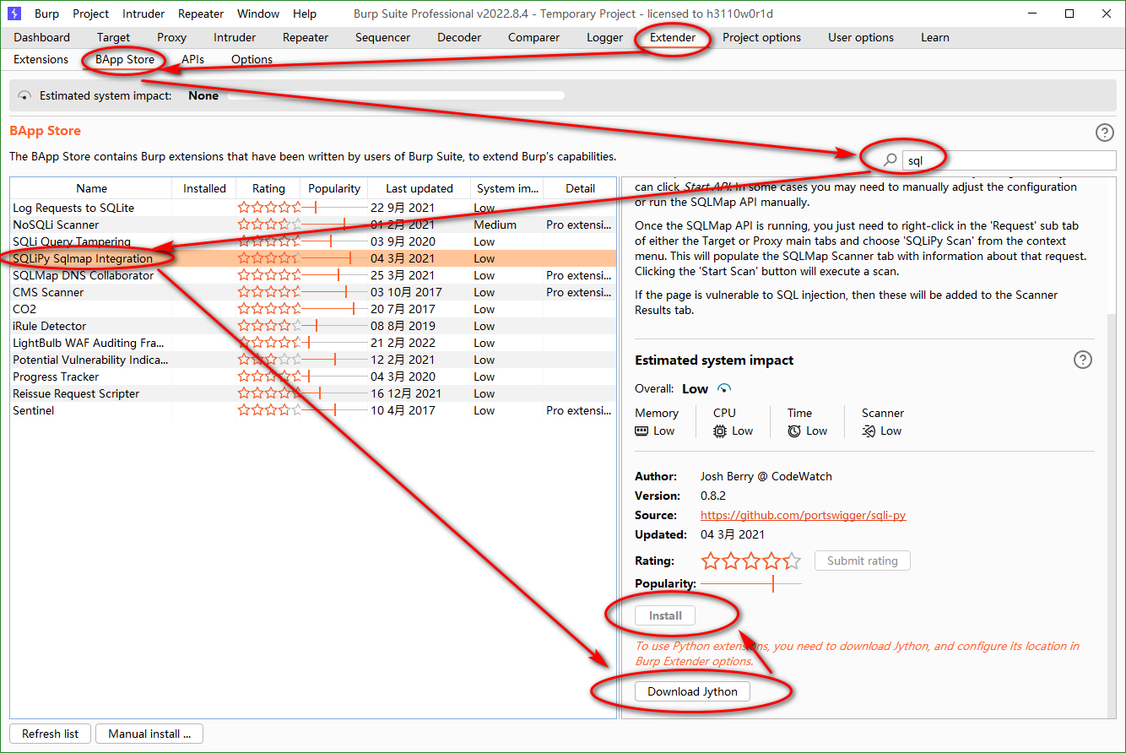
Task: Click the Scanner impact icon
Action: coord(869,431)
